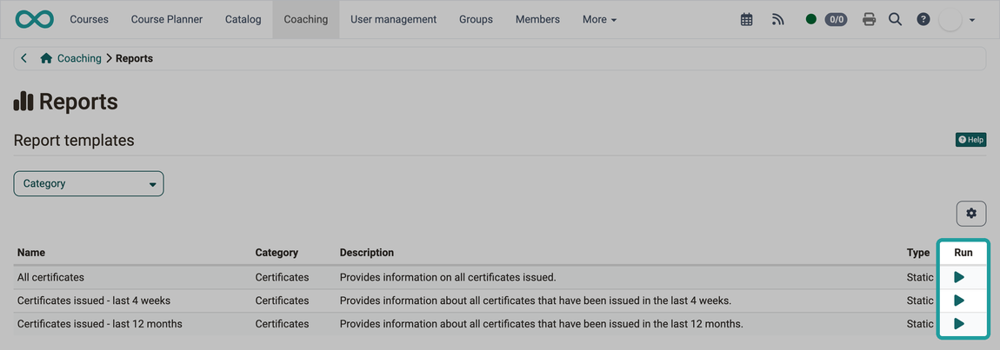Click Certificates category in All certificates row
The width and height of the screenshot is (1000, 350).
click(282, 277)
